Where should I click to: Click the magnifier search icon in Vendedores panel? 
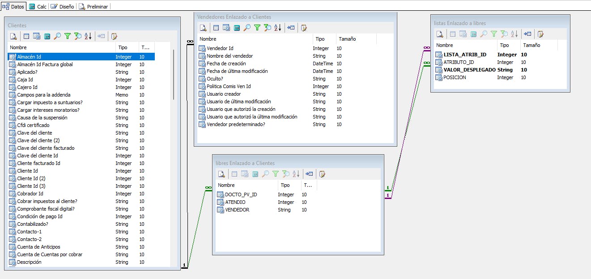click(x=247, y=28)
